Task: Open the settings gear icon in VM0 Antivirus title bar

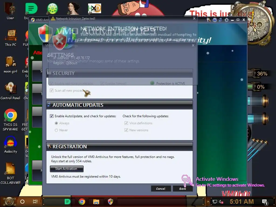Action: [x=226, y=20]
